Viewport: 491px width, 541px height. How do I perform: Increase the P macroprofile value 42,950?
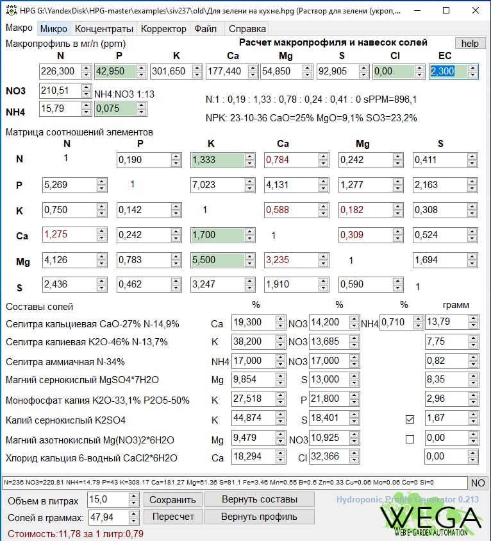click(141, 68)
